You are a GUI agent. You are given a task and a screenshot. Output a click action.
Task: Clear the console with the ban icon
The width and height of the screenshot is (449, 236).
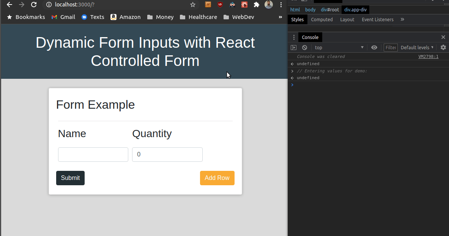[304, 47]
